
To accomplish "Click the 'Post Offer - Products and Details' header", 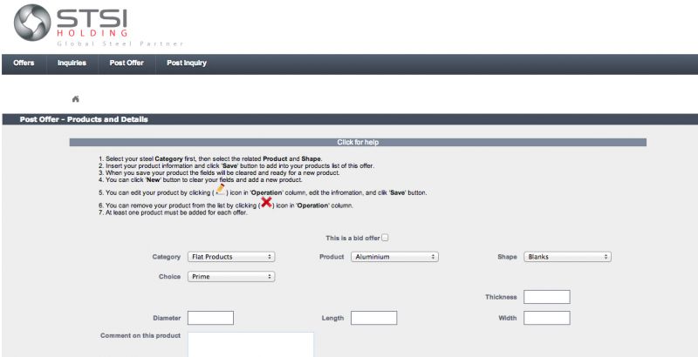I will coord(84,119).
